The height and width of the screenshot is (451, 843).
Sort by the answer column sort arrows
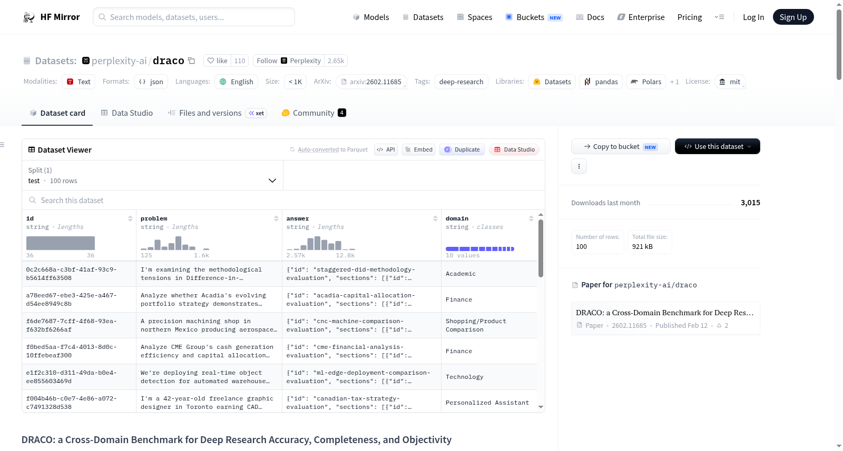(x=435, y=218)
